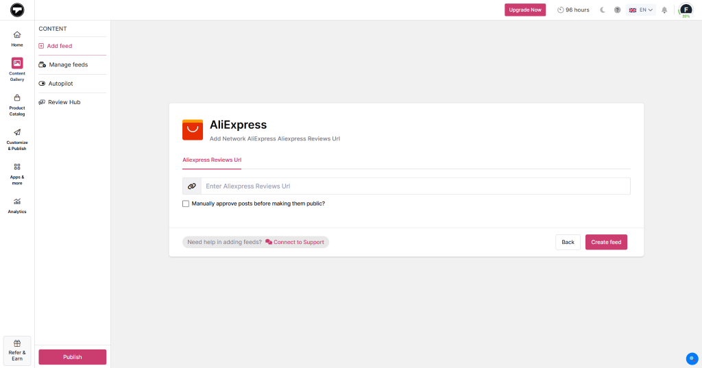Viewport: 702px width, 368px height.
Task: Click the AliExpress title text
Action: (238, 125)
